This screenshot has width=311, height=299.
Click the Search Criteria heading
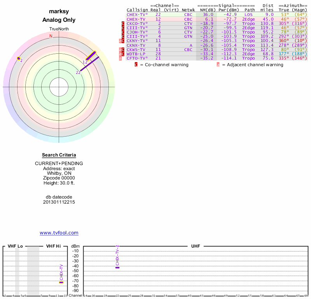tap(59, 155)
